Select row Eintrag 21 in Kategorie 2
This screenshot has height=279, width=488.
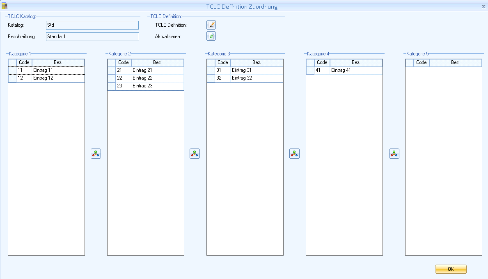[146, 70]
